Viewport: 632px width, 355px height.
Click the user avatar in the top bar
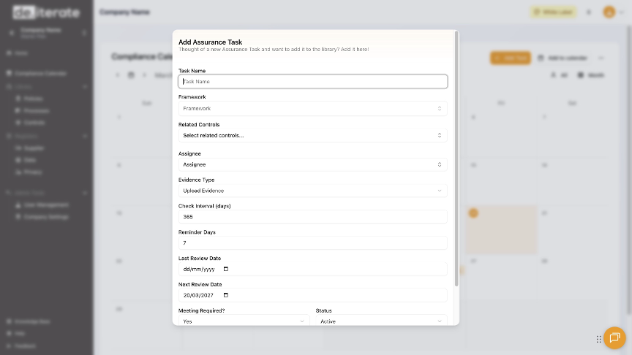609,12
